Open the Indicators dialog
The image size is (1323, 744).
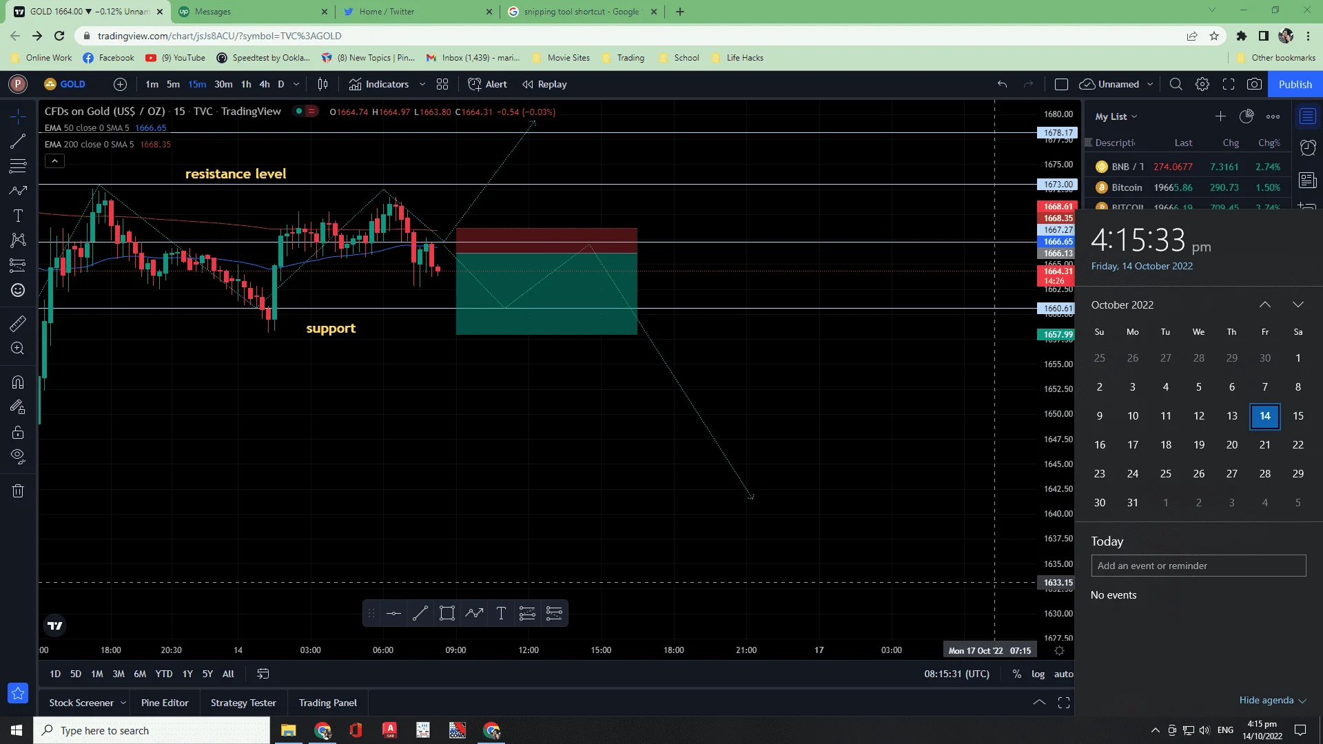pos(379,84)
